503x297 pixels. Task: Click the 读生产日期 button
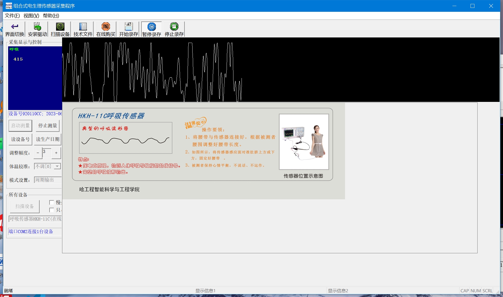(48, 139)
